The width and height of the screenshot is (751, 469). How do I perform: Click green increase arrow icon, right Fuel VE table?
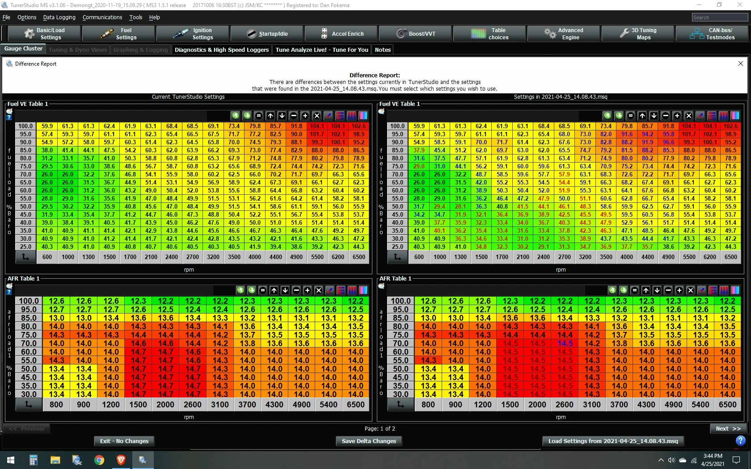point(608,116)
